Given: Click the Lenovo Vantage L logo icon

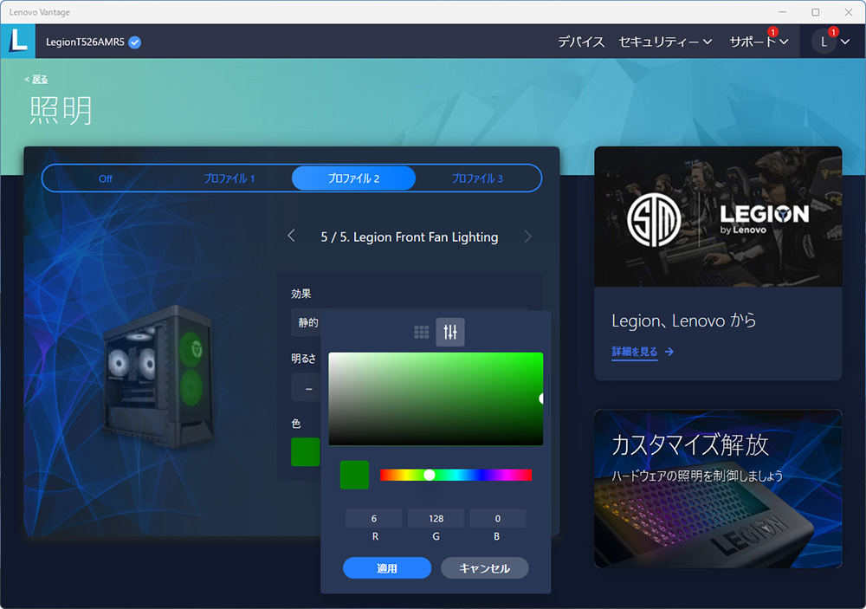Looking at the screenshot, I should point(18,42).
